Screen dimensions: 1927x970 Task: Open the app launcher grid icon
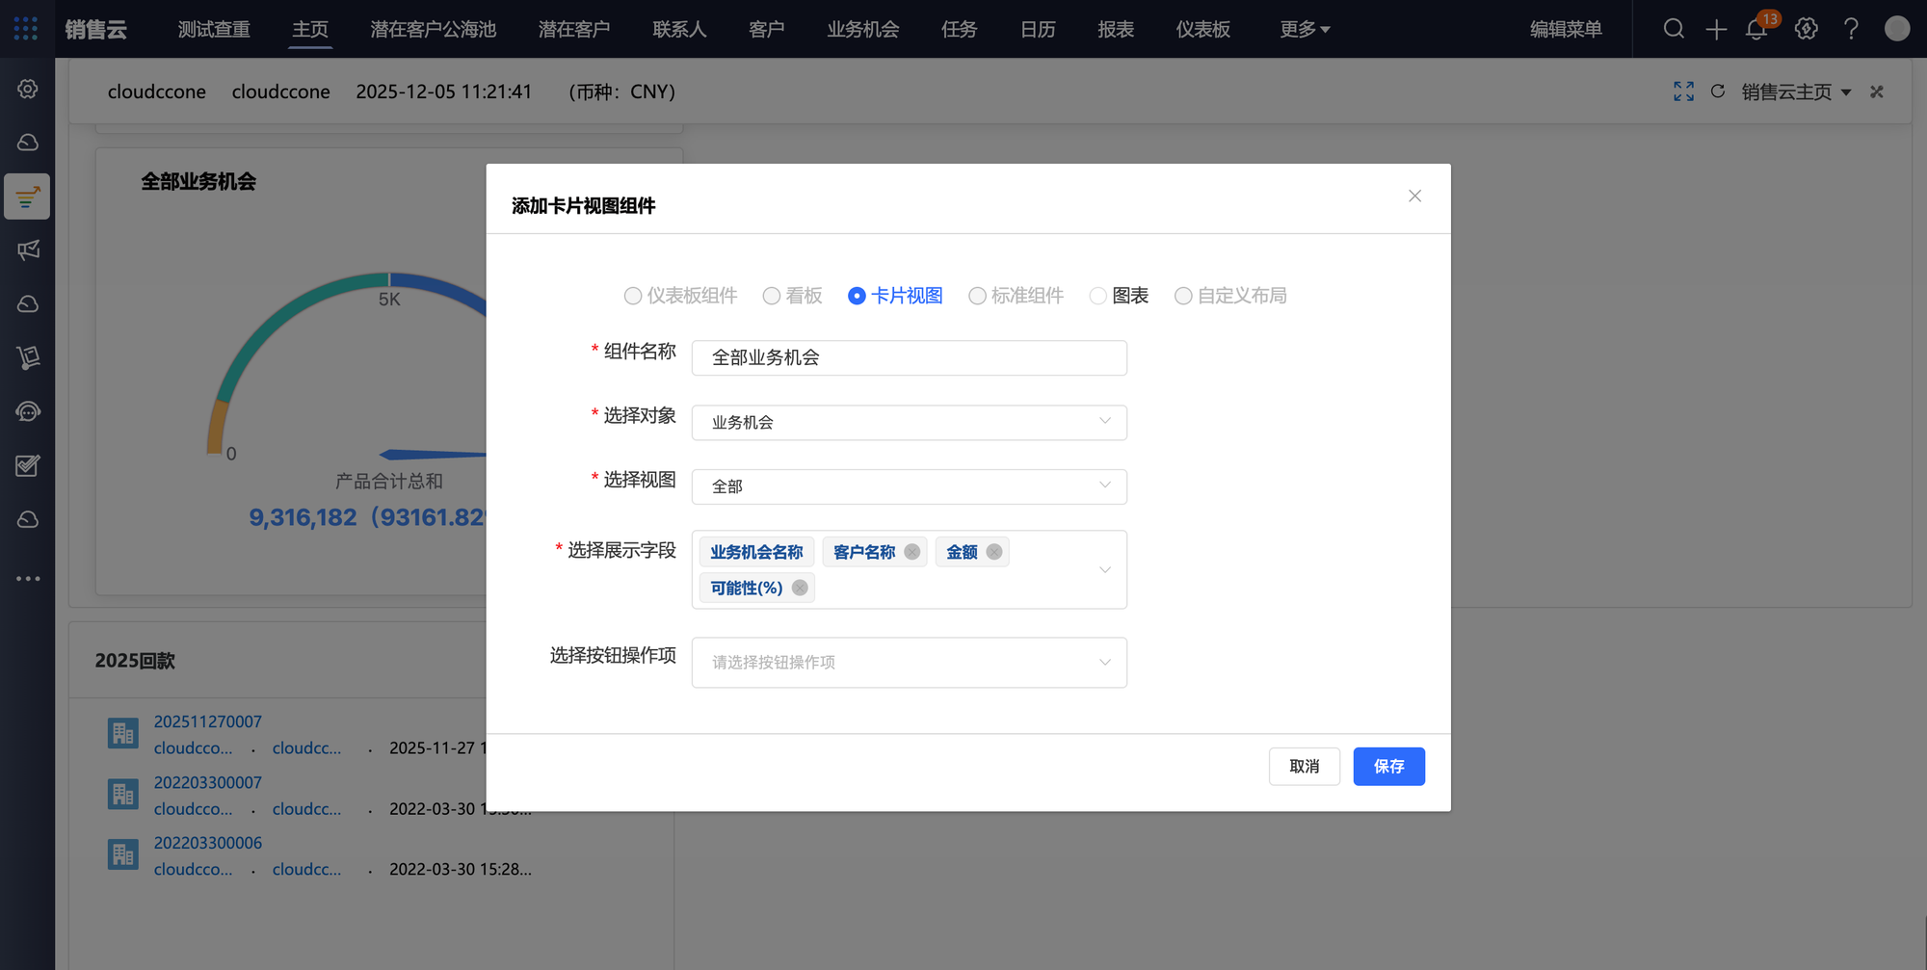pos(26,29)
